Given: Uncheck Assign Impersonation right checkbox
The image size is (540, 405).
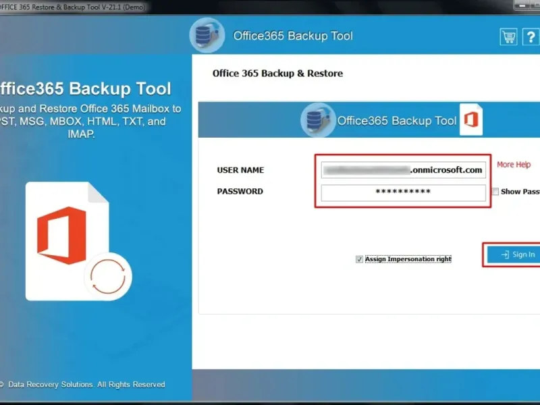Looking at the screenshot, I should point(359,259).
